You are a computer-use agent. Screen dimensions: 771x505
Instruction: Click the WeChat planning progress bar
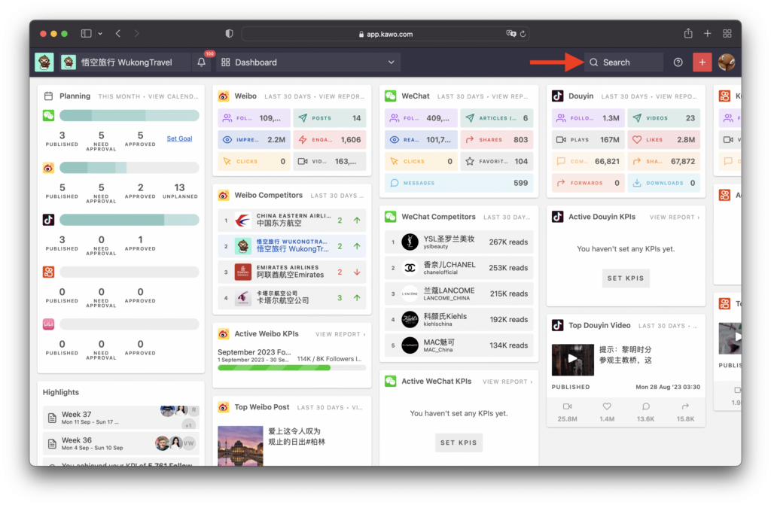130,116
